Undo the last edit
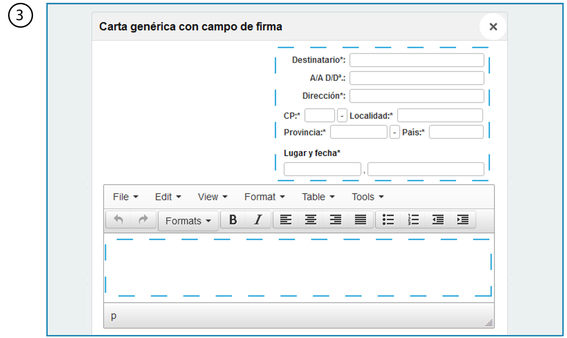The height and width of the screenshot is (338, 567). (x=118, y=220)
